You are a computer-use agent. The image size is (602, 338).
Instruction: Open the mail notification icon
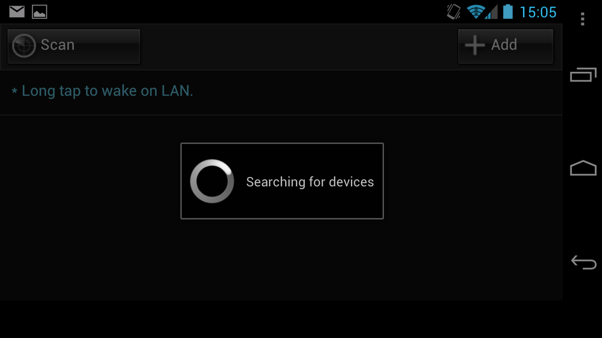click(17, 12)
